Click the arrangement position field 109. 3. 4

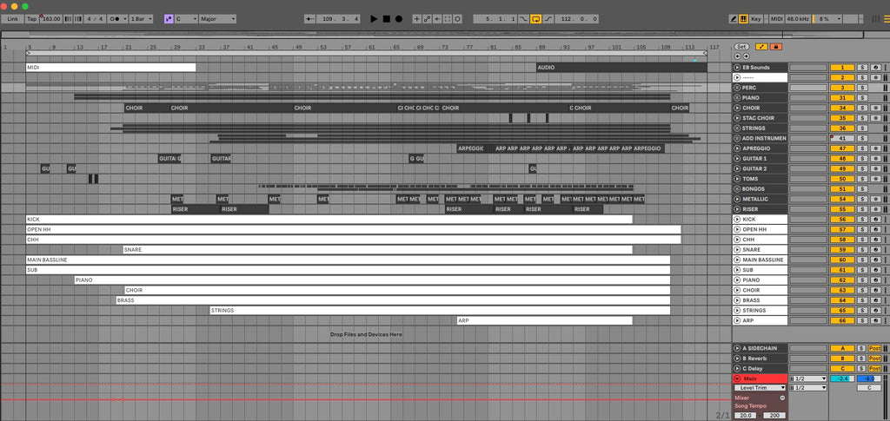(340, 19)
